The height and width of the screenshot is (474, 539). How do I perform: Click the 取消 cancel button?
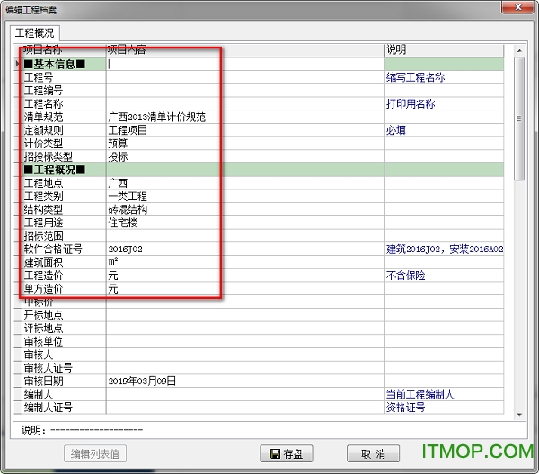[373, 453]
